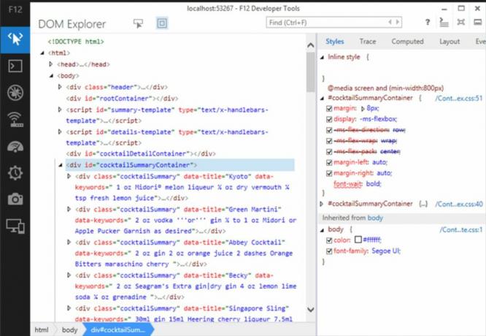Select the div id rootContainer node
486x336 pixels.
(x=122, y=99)
